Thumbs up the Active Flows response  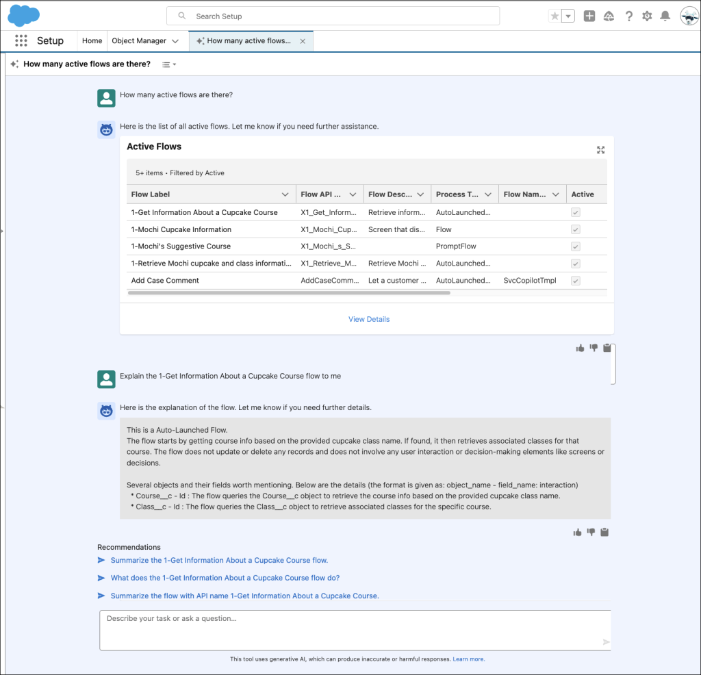pyautogui.click(x=580, y=348)
